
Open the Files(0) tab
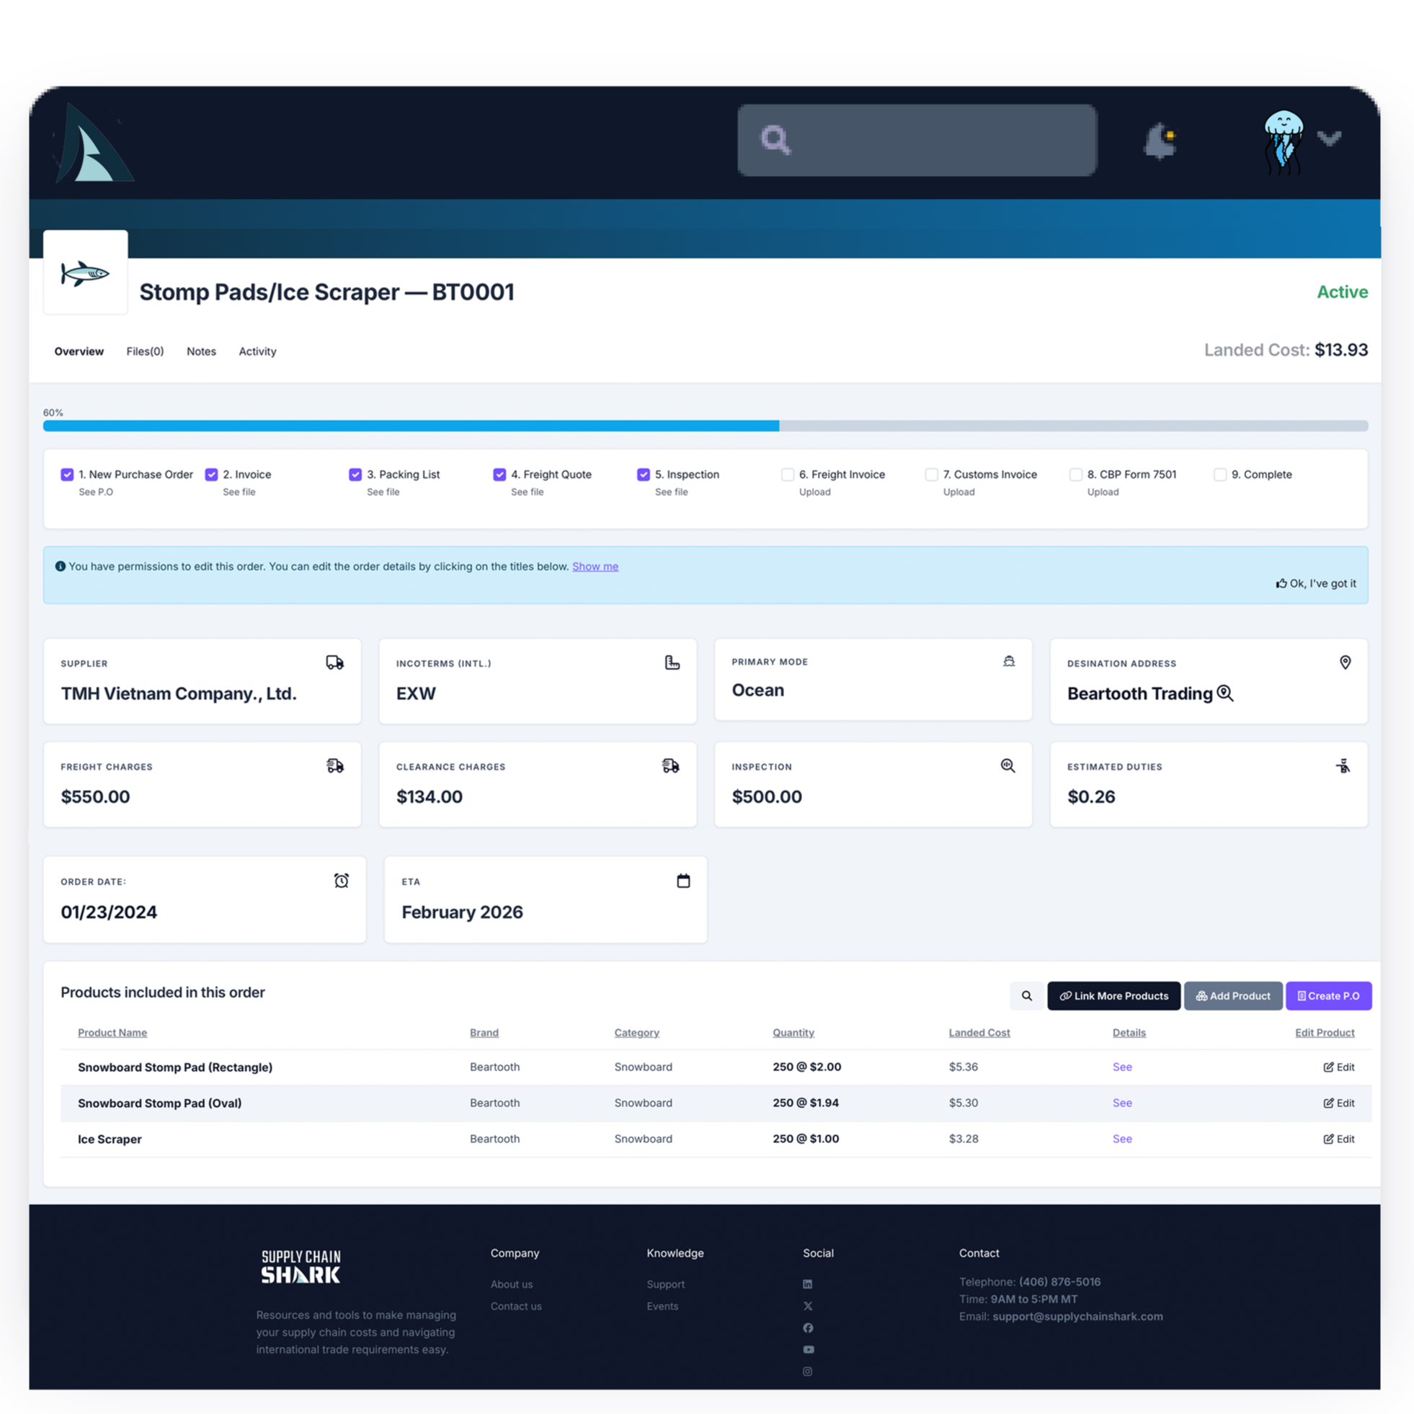145,351
